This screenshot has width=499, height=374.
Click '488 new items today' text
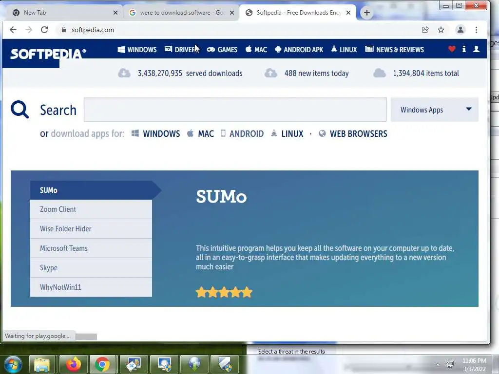click(317, 74)
